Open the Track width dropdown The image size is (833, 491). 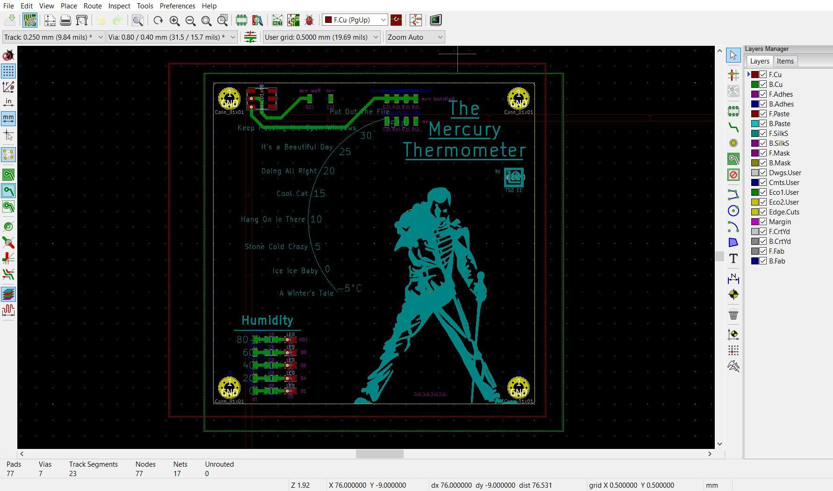pyautogui.click(x=54, y=37)
